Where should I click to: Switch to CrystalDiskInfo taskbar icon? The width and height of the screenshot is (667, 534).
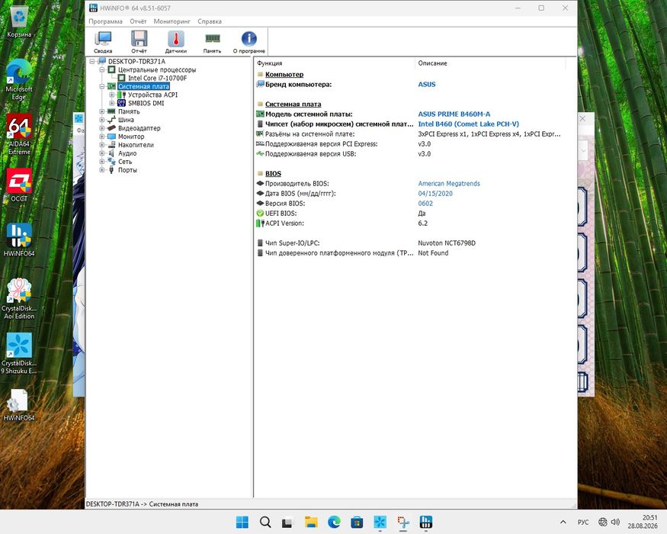click(380, 522)
